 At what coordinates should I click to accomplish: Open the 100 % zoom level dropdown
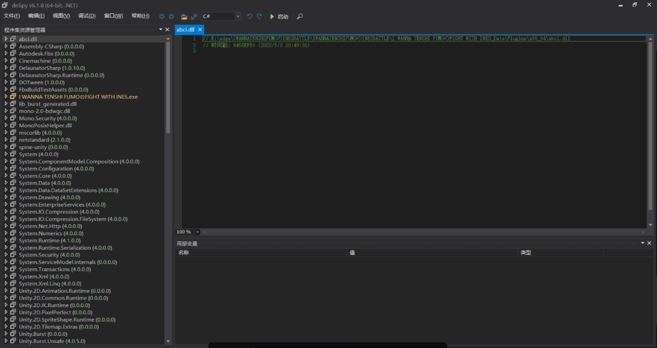(x=198, y=232)
